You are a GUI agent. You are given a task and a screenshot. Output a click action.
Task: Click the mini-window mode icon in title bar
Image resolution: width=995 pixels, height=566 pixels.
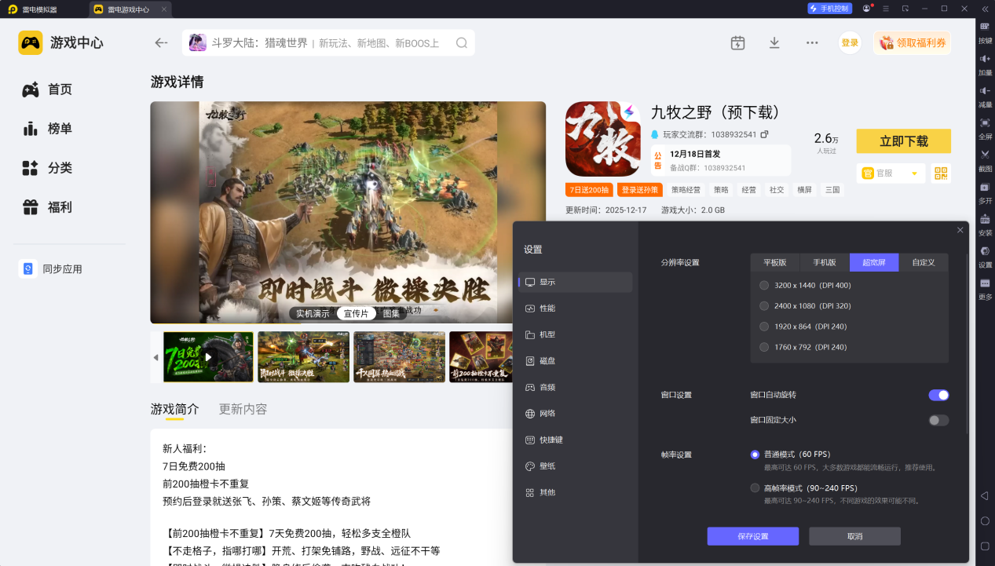(x=905, y=9)
